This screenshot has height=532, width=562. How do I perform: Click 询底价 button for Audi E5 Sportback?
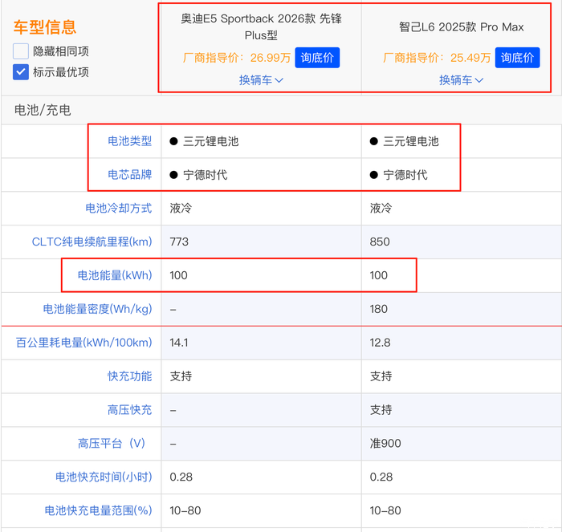click(x=317, y=58)
